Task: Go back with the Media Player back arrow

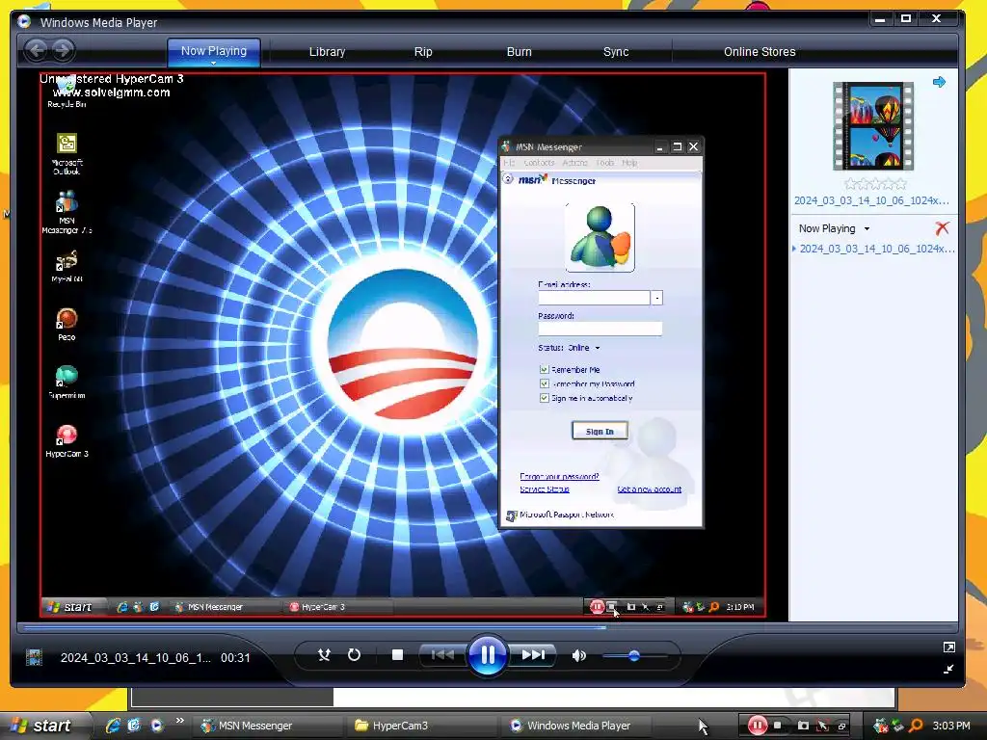Action: [37, 50]
